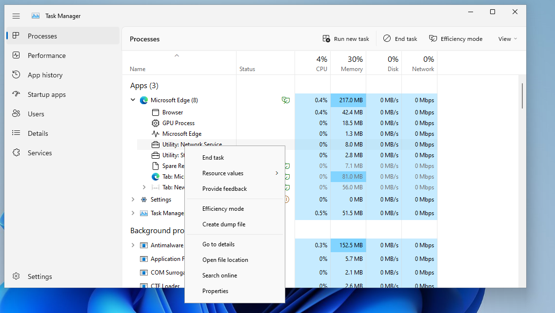The height and width of the screenshot is (313, 555).
Task: Click the Efficiency mode leaf icon in toolbar
Action: coord(433,38)
